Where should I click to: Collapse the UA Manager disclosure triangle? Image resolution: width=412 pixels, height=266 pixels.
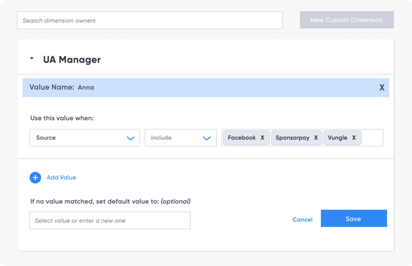[x=32, y=58]
